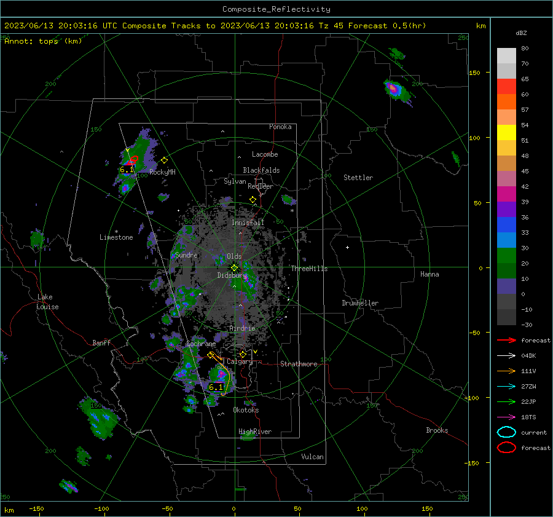Click the Stettler town label
Screen dimensions: 553x517
(358, 178)
